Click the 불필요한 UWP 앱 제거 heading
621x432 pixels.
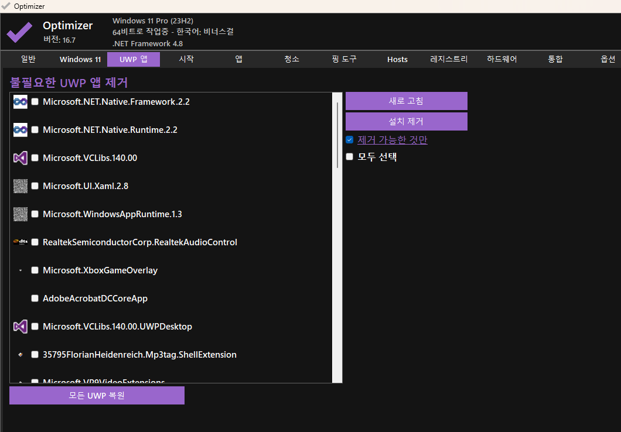[69, 83]
